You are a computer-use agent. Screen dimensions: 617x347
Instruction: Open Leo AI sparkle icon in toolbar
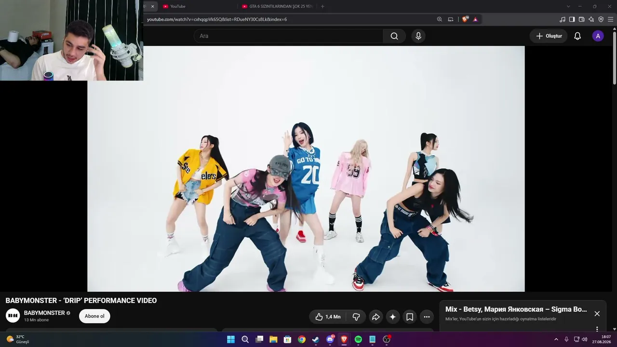(x=591, y=19)
